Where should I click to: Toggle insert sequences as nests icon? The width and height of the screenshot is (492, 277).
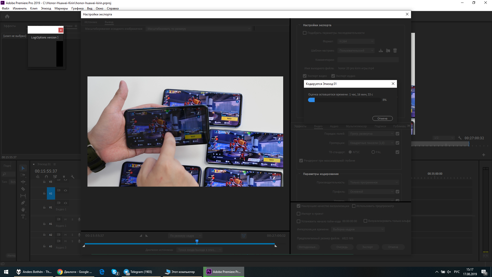38,177
